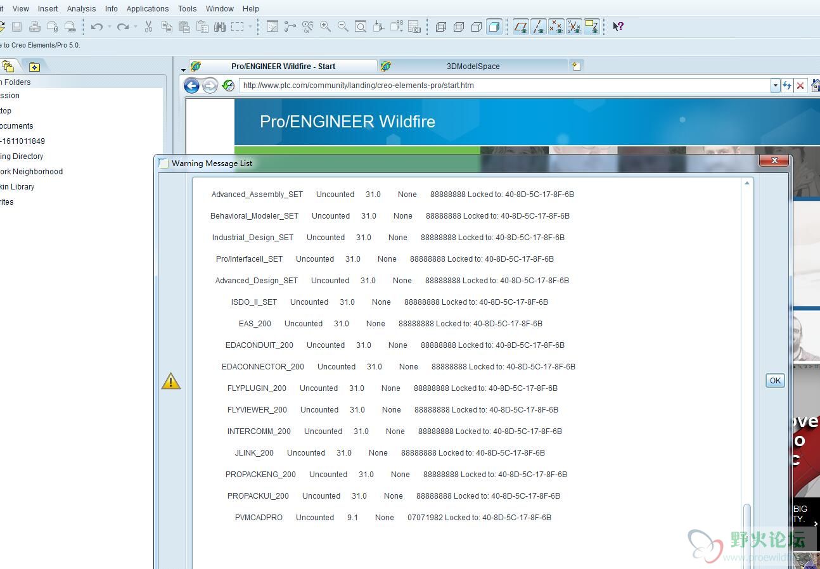Click the Zoom In magnifier
Viewport: 820px width, 569px height.
(x=325, y=27)
